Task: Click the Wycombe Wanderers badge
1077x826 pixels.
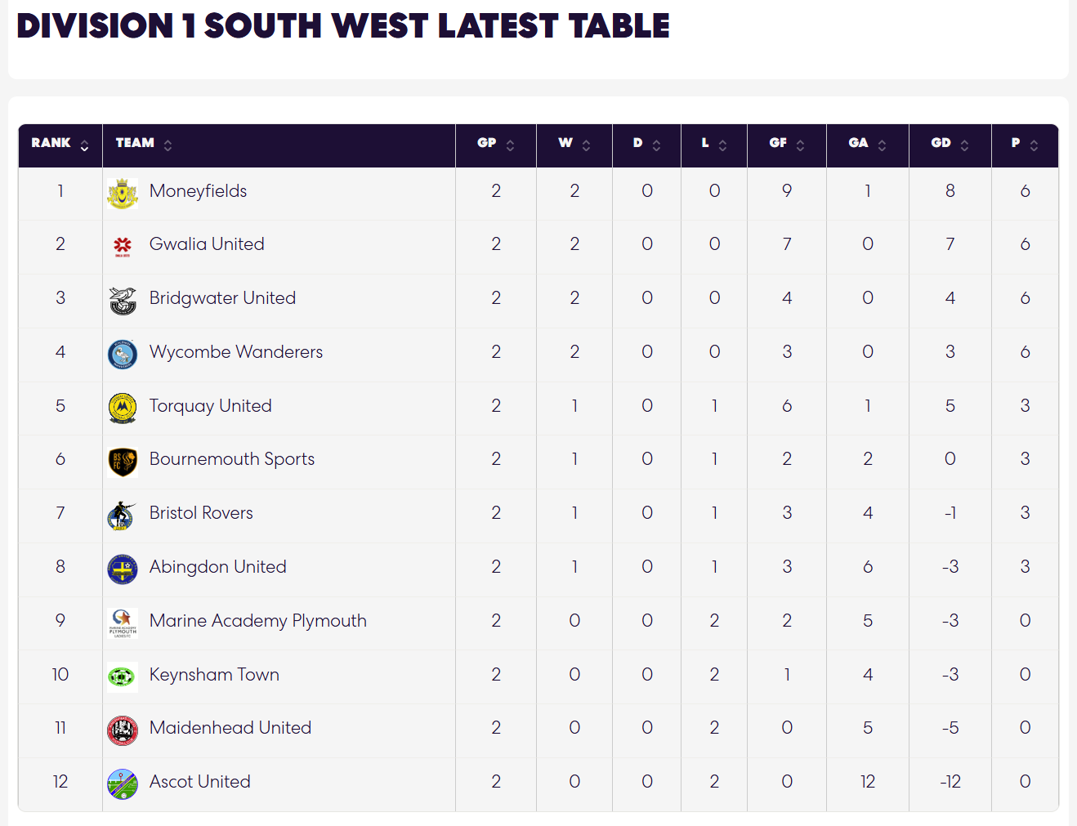Action: [123, 354]
